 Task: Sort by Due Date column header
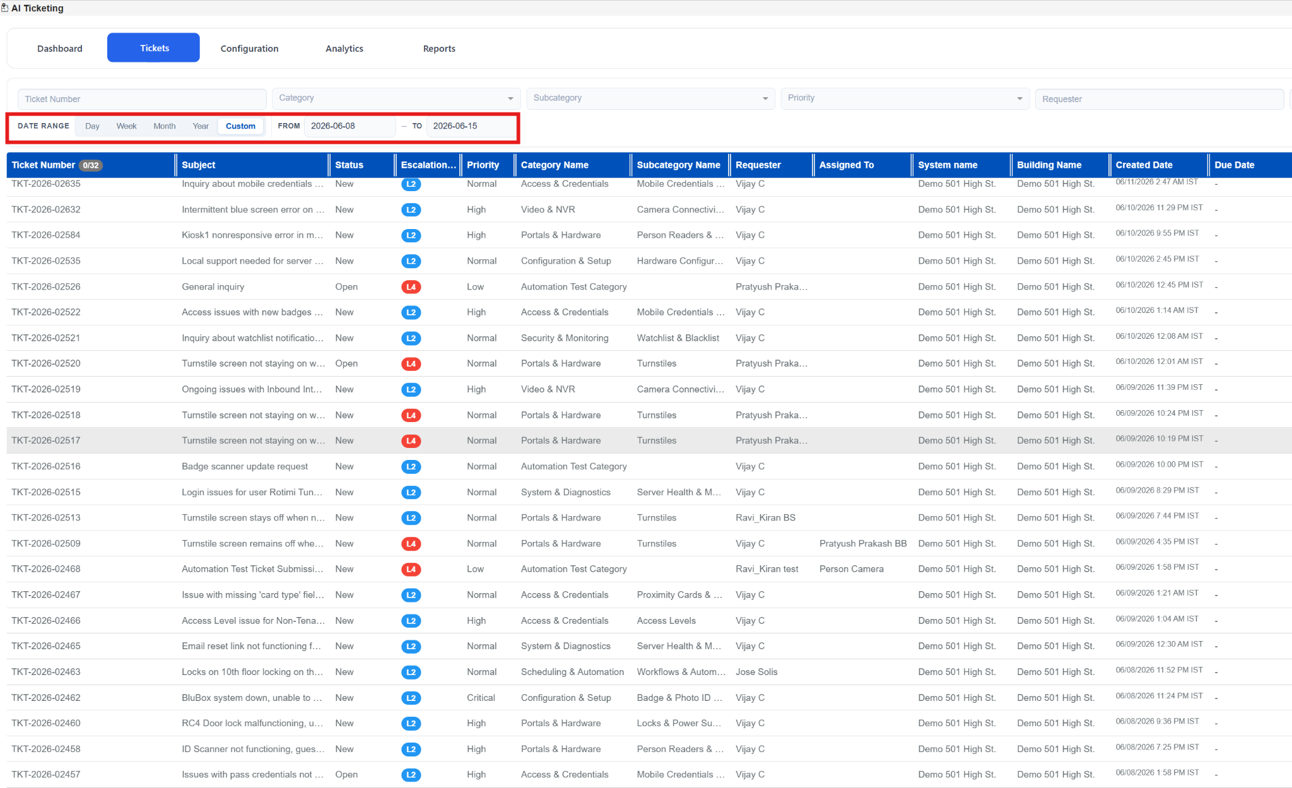coord(1234,165)
